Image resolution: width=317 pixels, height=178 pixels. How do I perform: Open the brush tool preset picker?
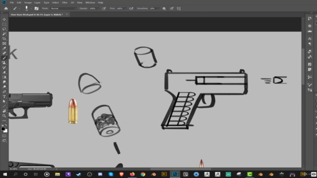point(16,8)
